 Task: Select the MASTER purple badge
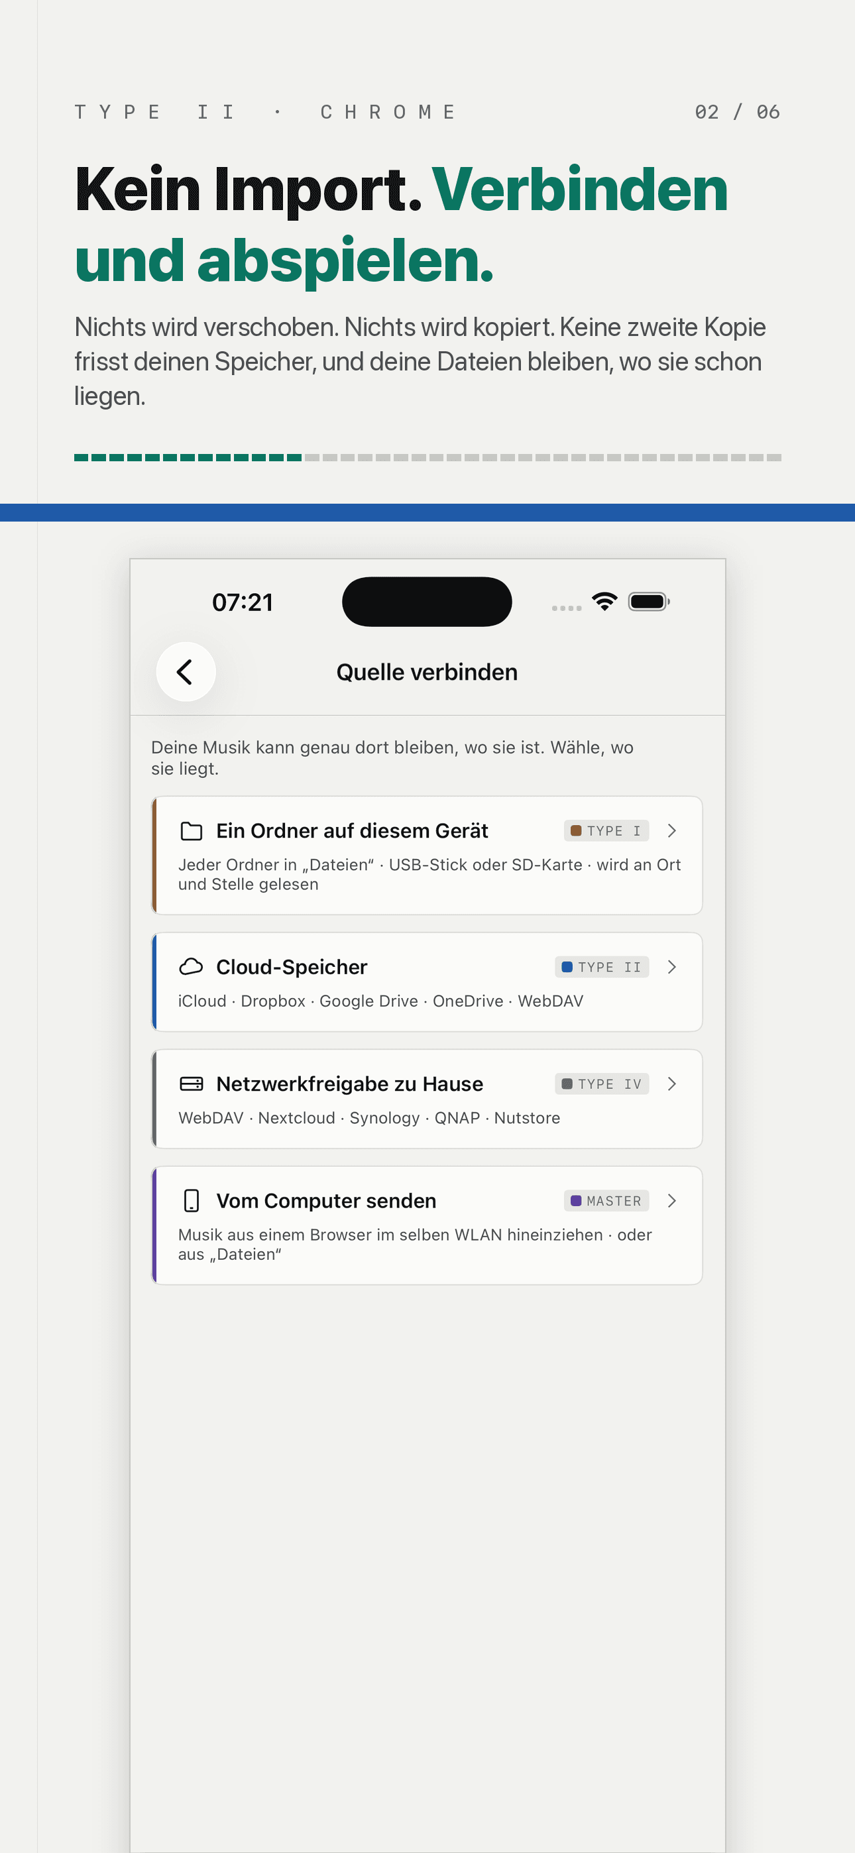[x=606, y=1201]
